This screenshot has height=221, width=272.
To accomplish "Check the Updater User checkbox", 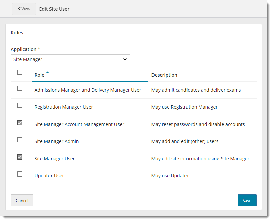I will coord(19,174).
